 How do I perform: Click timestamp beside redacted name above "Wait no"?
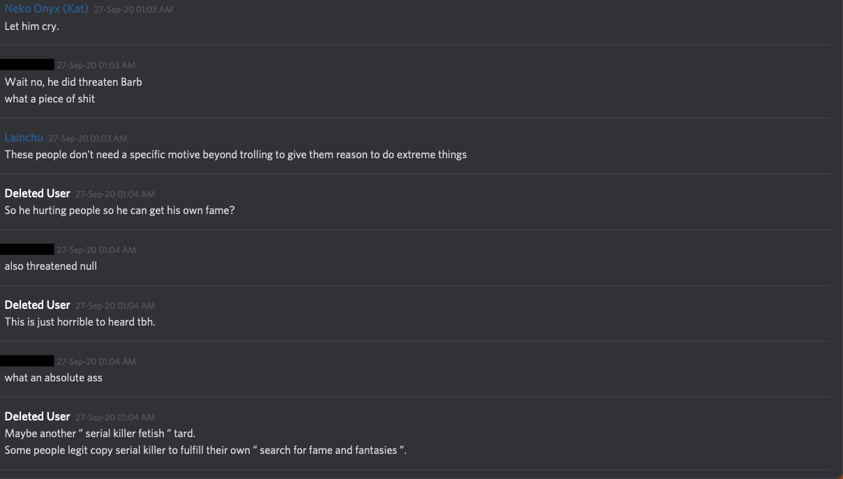(x=96, y=66)
